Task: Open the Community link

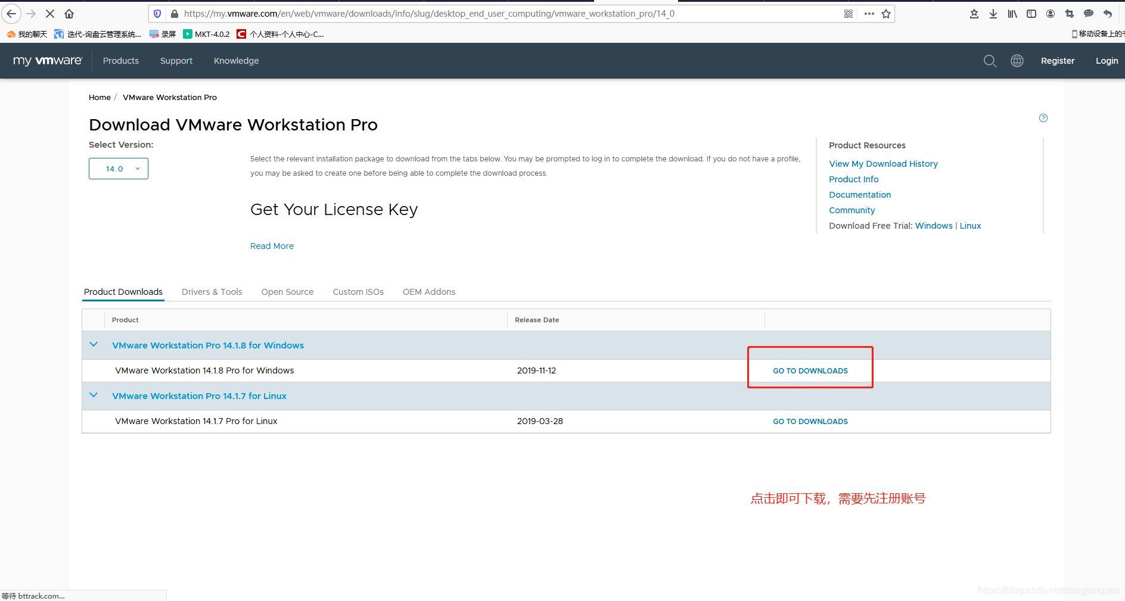Action: [x=851, y=210]
